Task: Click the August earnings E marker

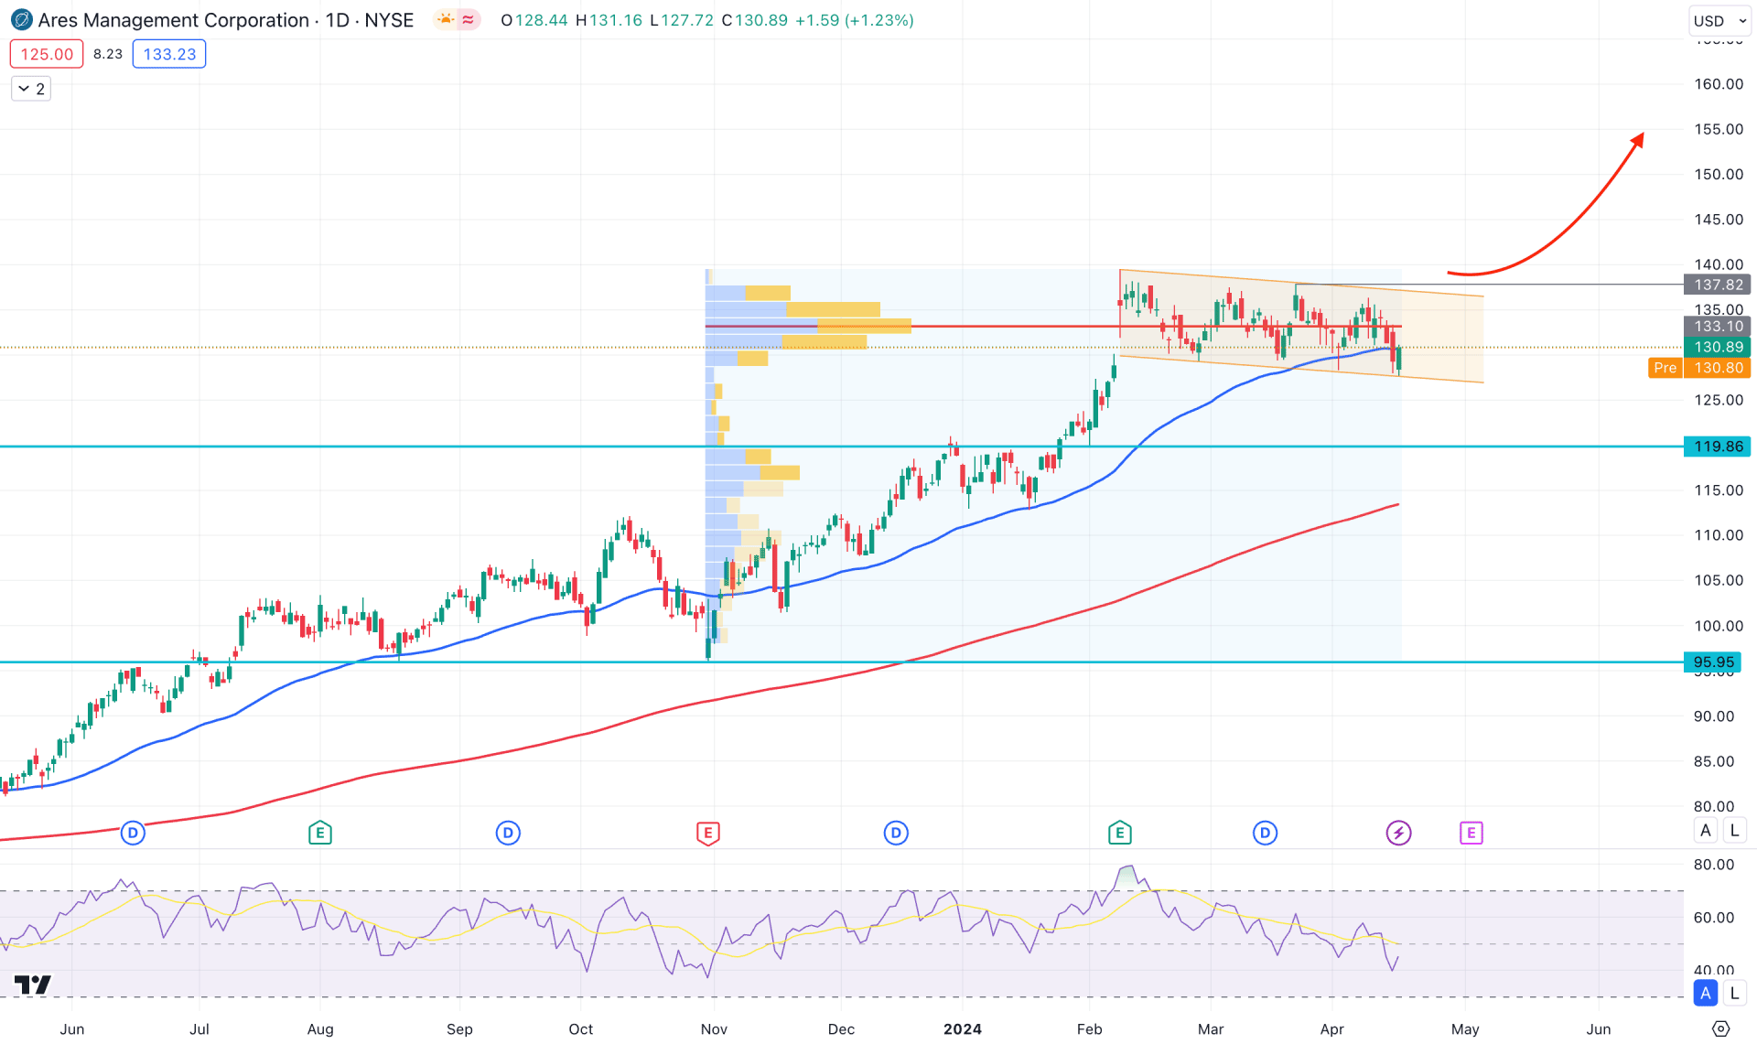Action: coord(319,833)
